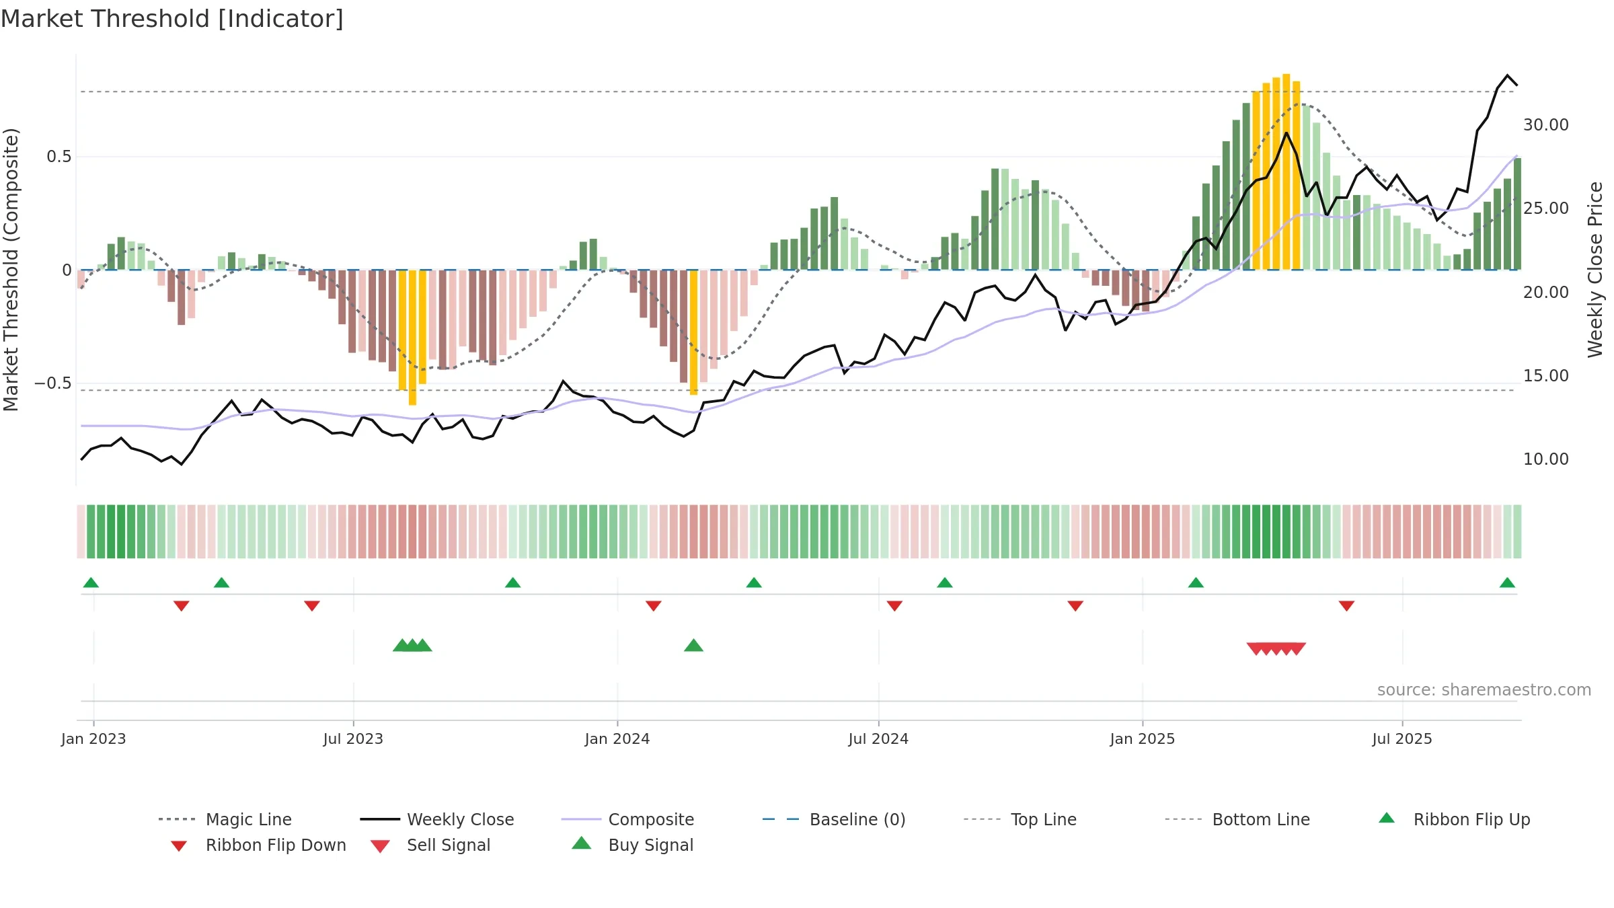This screenshot has height=908, width=1614.
Task: Click the ribbon flip down marker near November 2024
Action: [1075, 606]
